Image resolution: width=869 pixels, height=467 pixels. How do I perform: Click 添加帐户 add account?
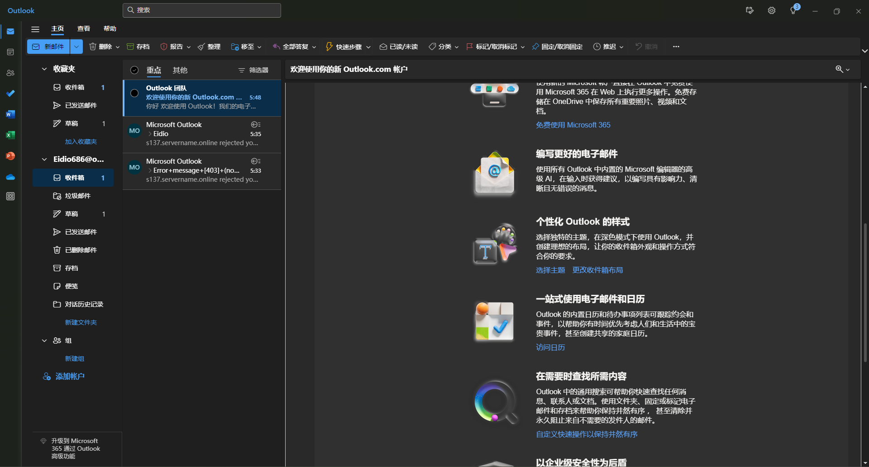64,376
